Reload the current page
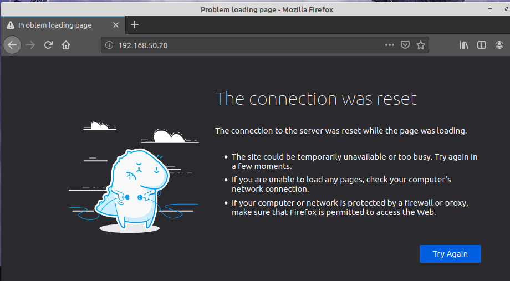 [48, 45]
